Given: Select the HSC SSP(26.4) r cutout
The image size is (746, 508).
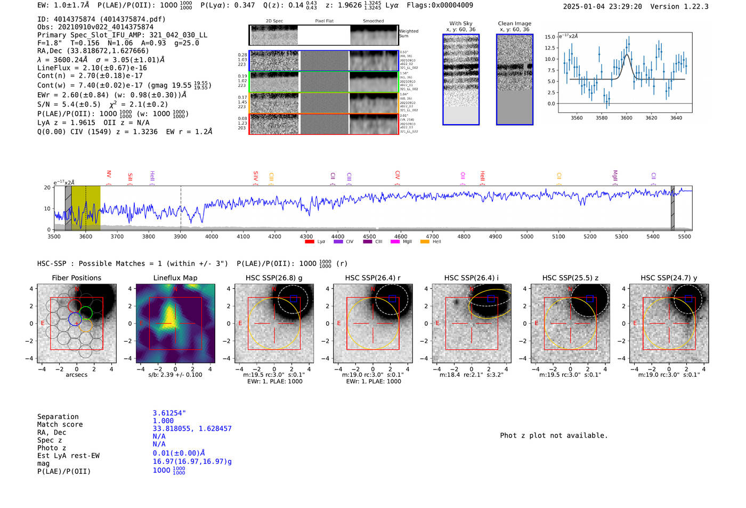Looking at the screenshot, I should click(x=373, y=324).
